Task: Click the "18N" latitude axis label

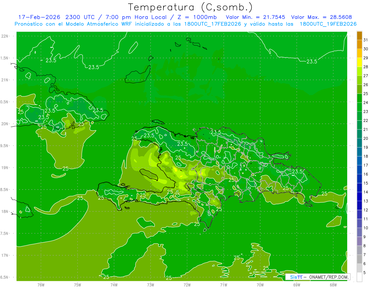Action: 5,211
